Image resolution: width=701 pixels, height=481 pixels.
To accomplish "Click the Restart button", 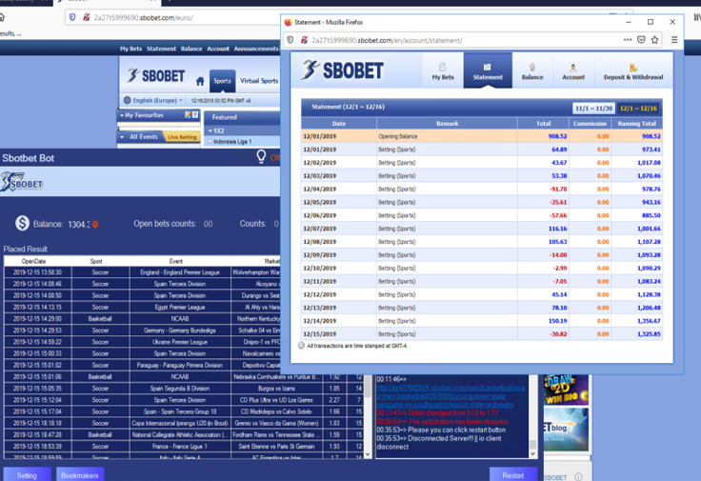I will tap(513, 475).
